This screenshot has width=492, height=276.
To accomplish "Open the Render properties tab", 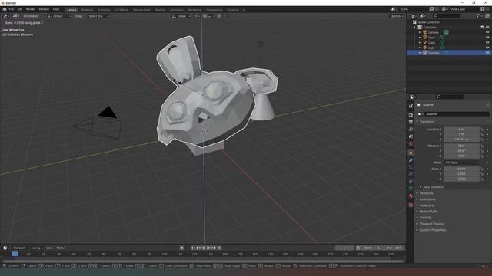I will coord(411,115).
